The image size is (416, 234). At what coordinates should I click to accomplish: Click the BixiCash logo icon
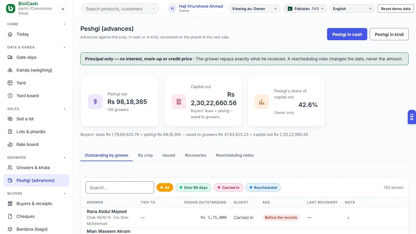(11, 9)
